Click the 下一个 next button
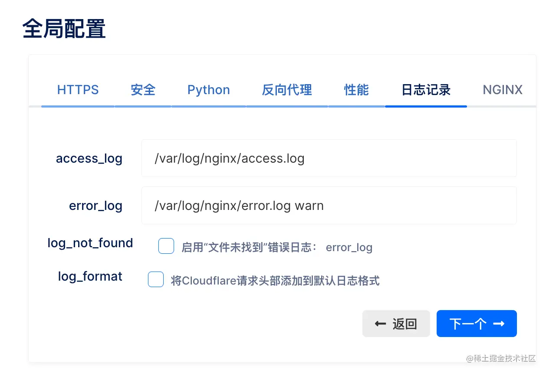Image resolution: width=546 pixels, height=373 pixels. [477, 324]
